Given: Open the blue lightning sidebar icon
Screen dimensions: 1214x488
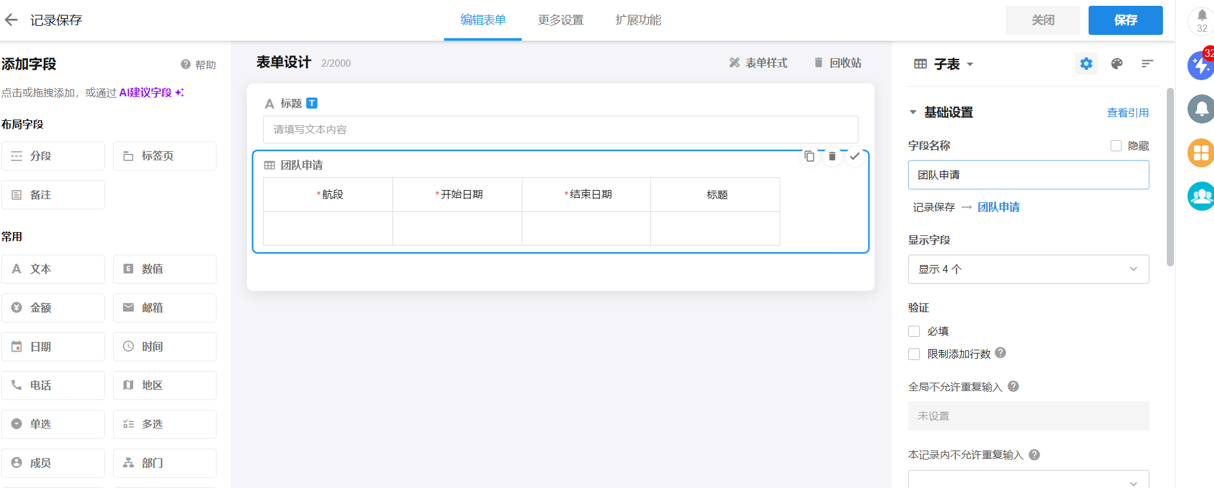Looking at the screenshot, I should (x=1201, y=65).
